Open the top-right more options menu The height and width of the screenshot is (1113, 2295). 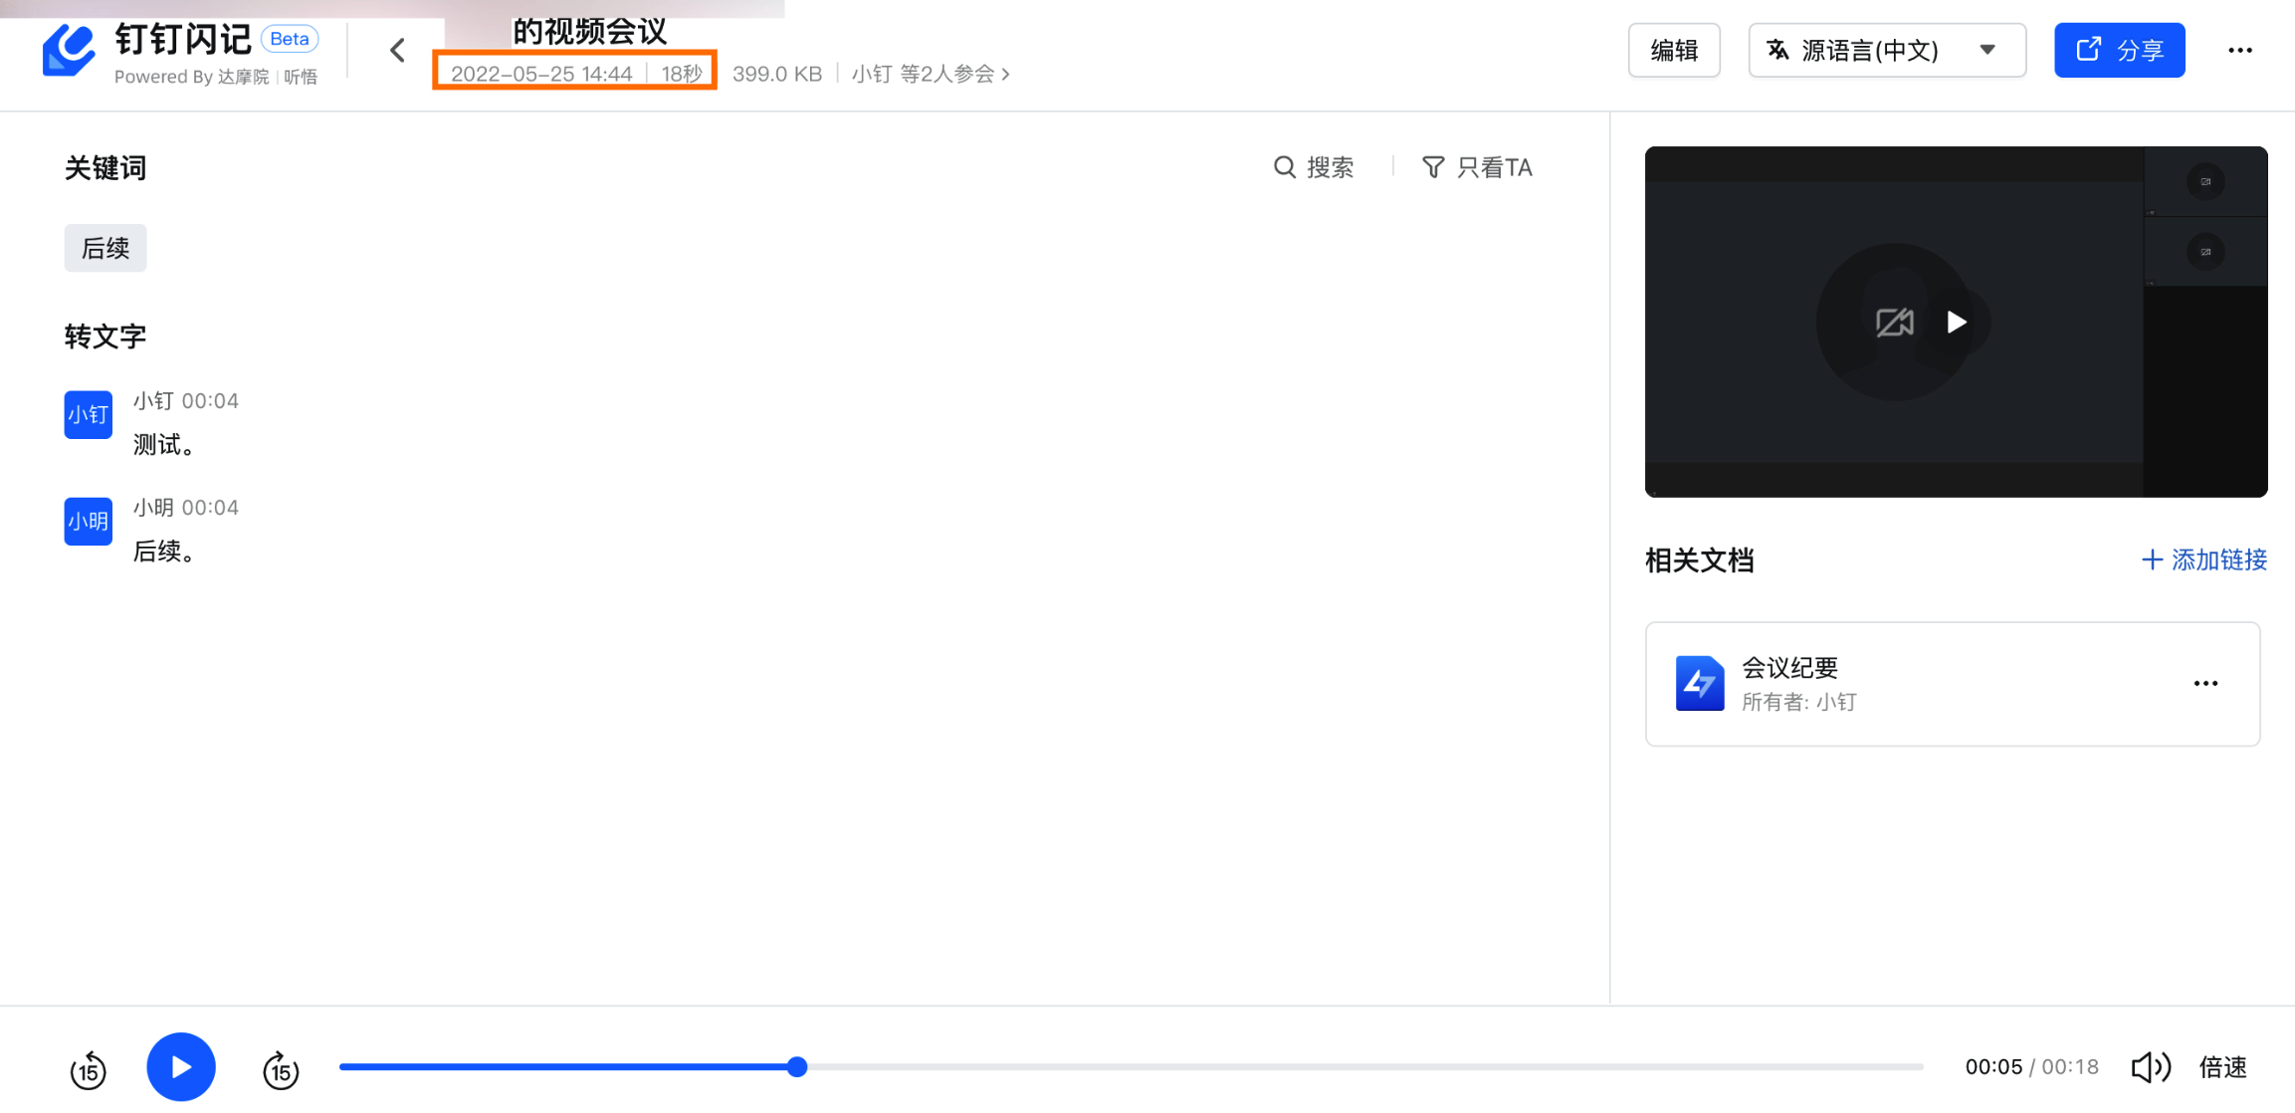tap(2239, 50)
